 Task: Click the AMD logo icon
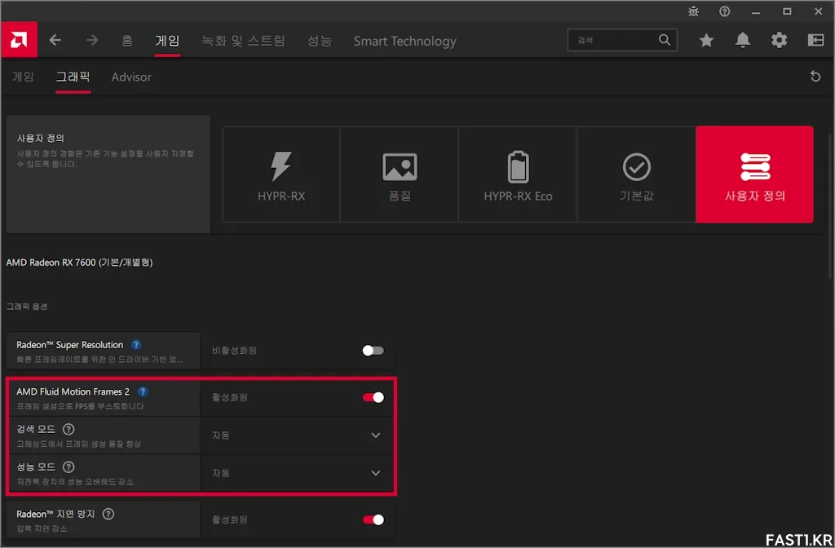(19, 39)
